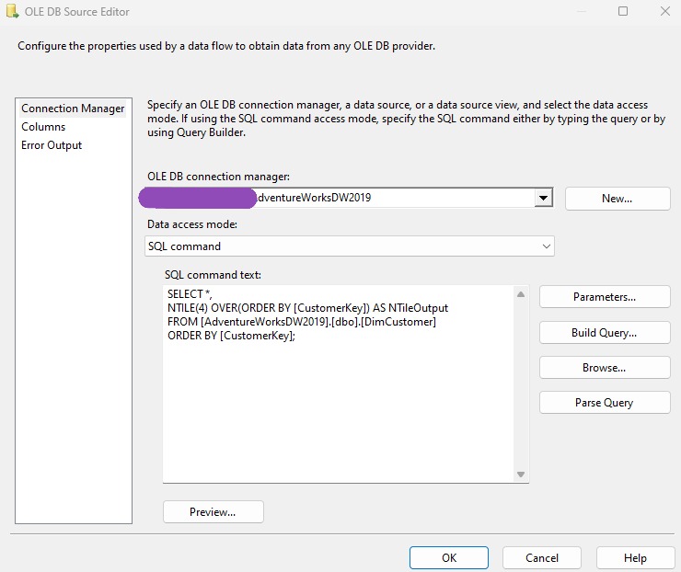The height and width of the screenshot is (572, 681).
Task: Maximize the OLE DB Source Editor window
Action: tap(623, 12)
